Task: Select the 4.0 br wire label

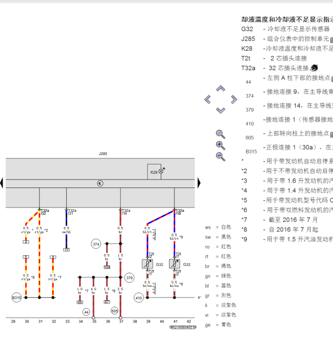Action: pos(93,291)
